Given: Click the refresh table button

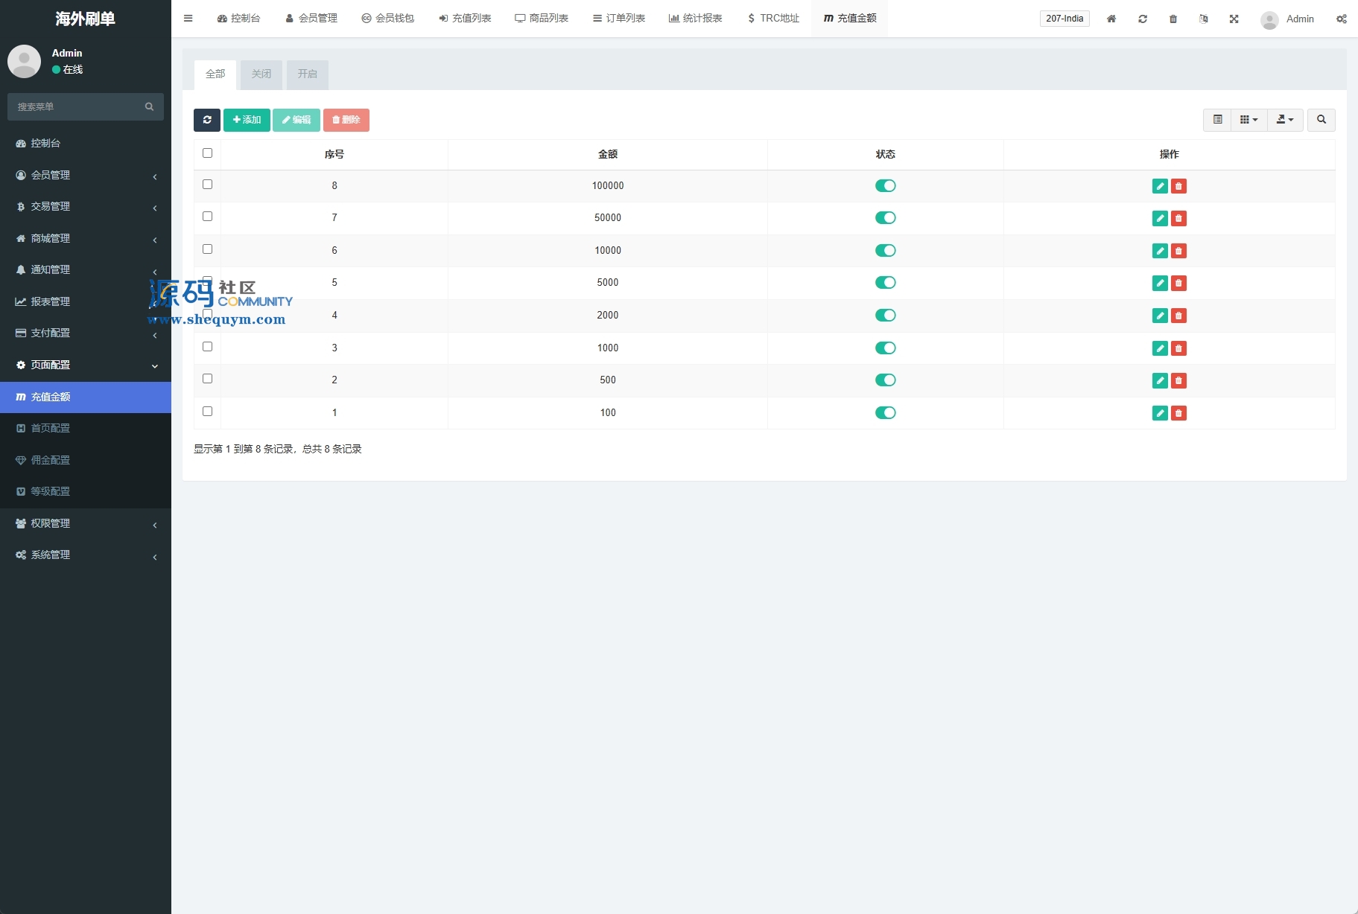Looking at the screenshot, I should [207, 120].
